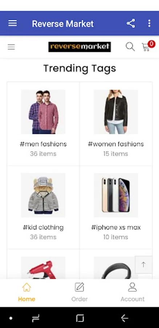Select the black jacket woman thumbnail
Image resolution: width=159 pixels, height=328 pixels.
tap(116, 112)
